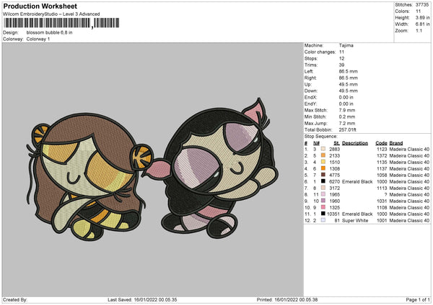Click the Brand column header
The image size is (433, 305).
(396, 143)
